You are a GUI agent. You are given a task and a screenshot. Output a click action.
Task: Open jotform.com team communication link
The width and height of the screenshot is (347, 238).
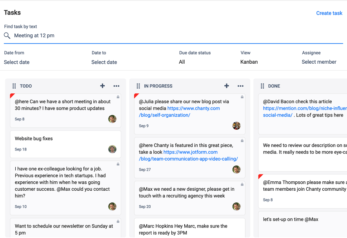tap(188, 156)
